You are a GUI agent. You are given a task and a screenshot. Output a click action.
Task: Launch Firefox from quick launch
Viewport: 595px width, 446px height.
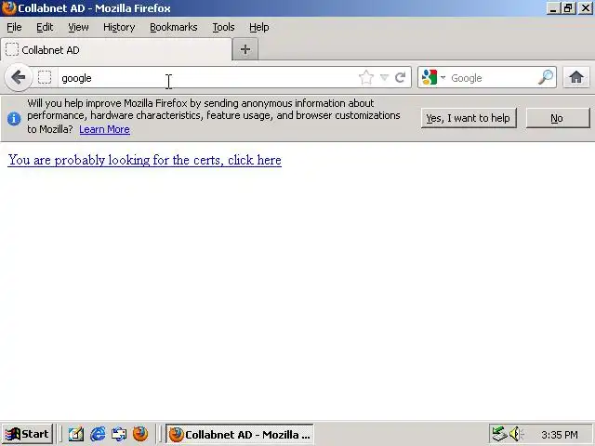pyautogui.click(x=140, y=434)
